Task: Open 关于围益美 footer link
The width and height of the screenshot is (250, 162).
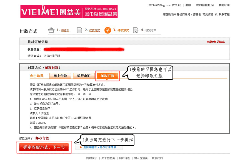Action: pyautogui.click(x=108, y=158)
